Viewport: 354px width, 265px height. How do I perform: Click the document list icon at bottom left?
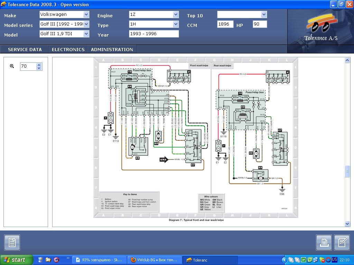click(x=12, y=243)
